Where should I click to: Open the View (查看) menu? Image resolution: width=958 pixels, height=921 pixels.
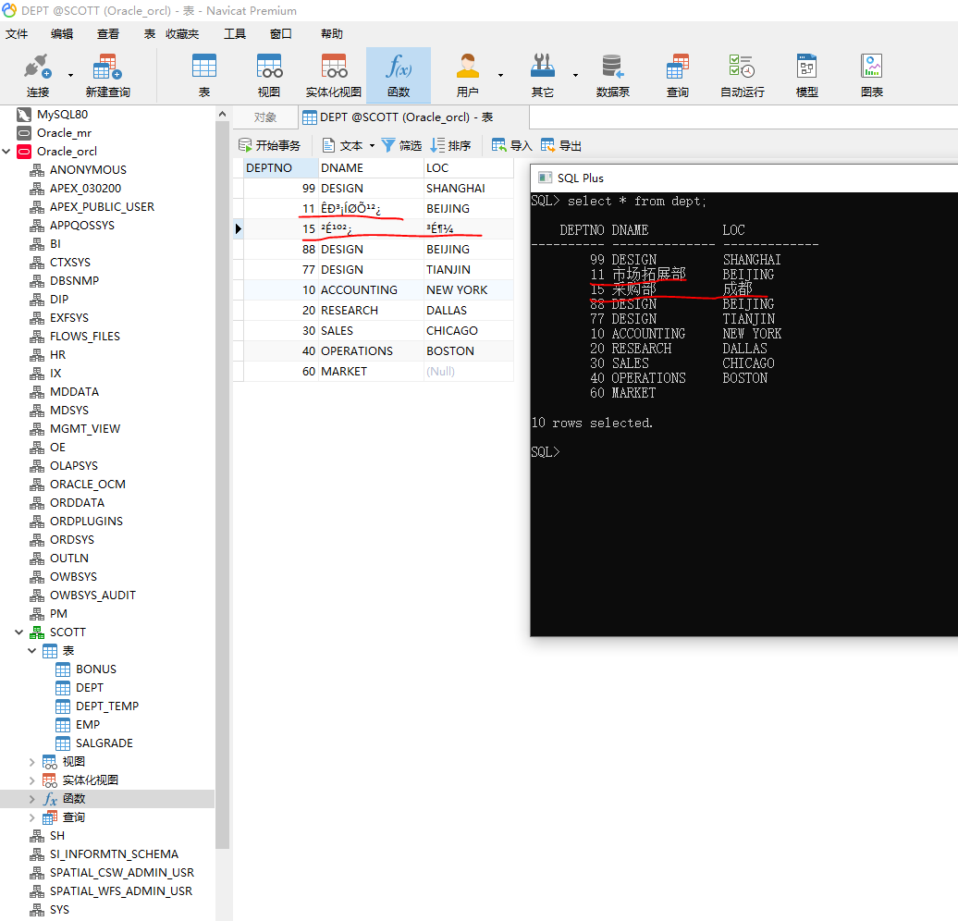108,33
